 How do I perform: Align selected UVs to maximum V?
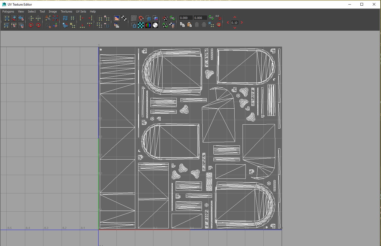click(90, 25)
